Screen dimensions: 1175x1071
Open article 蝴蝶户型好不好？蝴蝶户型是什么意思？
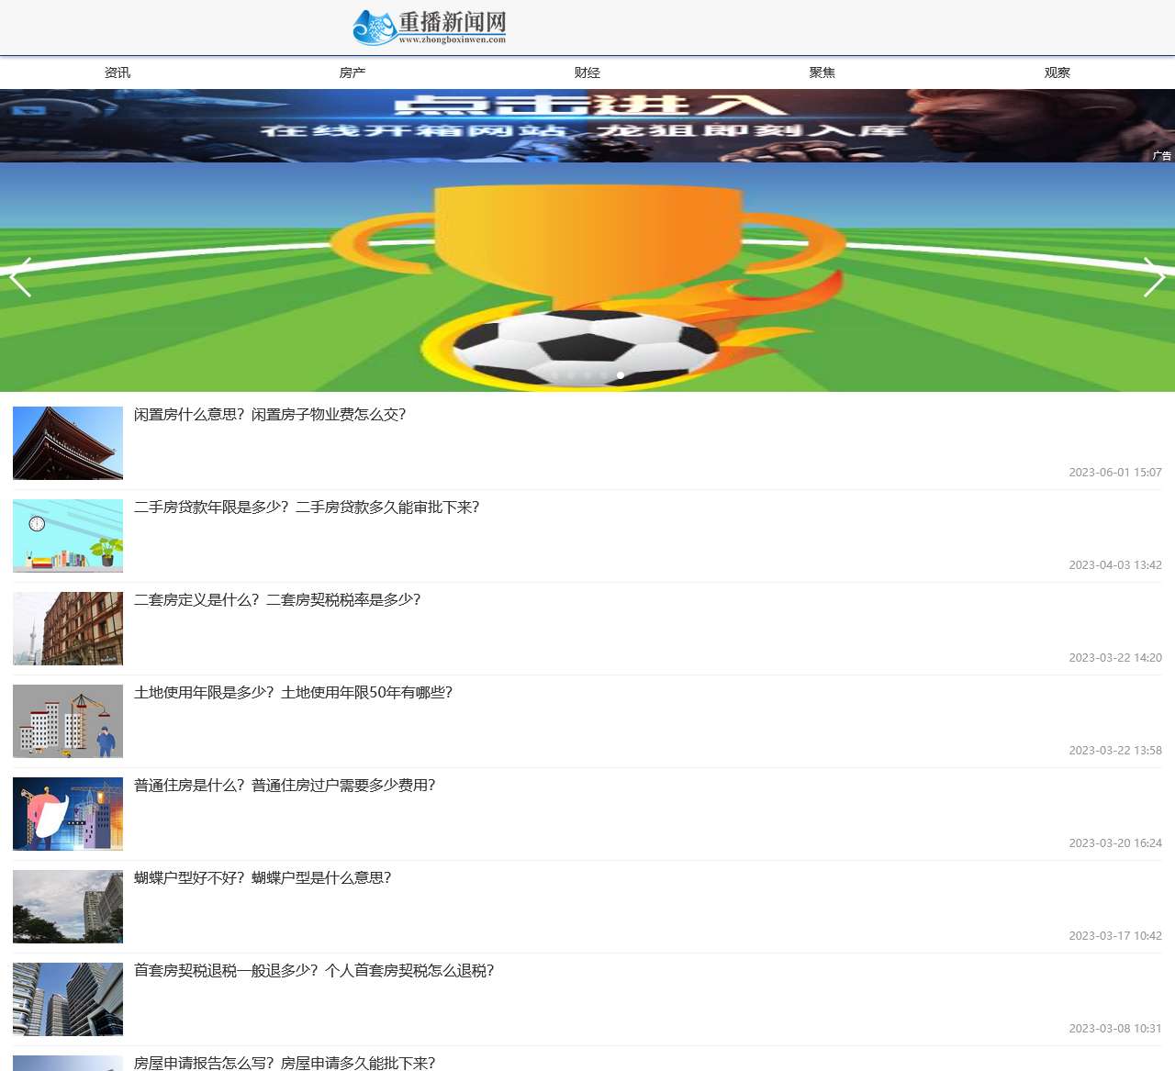pyautogui.click(x=263, y=878)
